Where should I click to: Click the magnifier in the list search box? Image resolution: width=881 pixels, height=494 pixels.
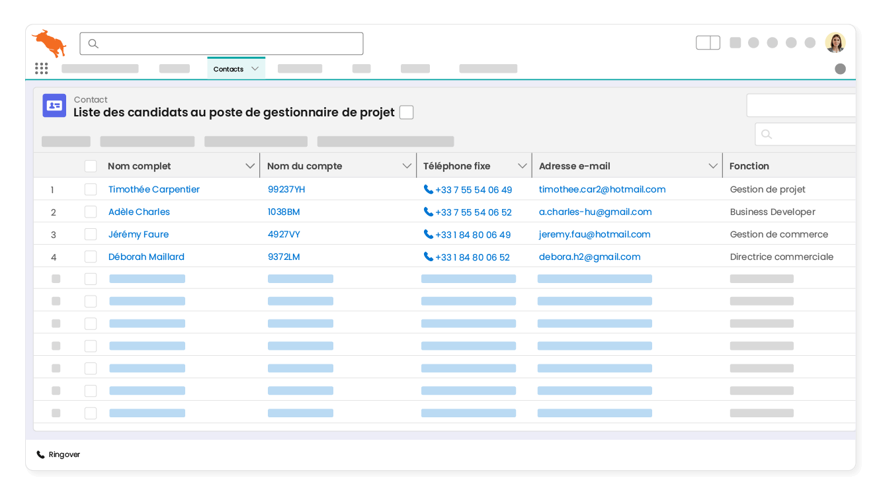[x=766, y=134]
